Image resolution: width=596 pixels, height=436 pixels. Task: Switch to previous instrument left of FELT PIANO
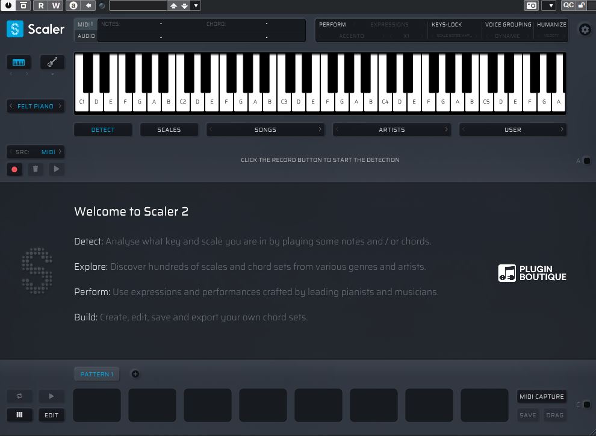[x=11, y=106]
